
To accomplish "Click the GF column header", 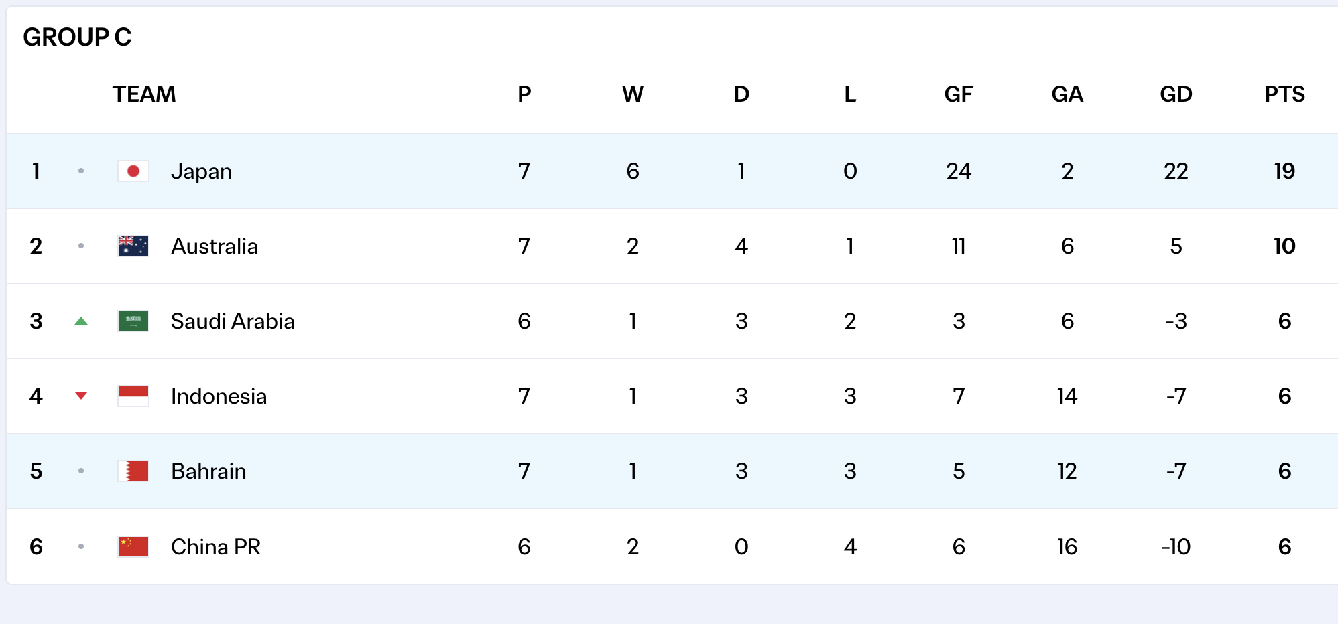I will point(959,94).
